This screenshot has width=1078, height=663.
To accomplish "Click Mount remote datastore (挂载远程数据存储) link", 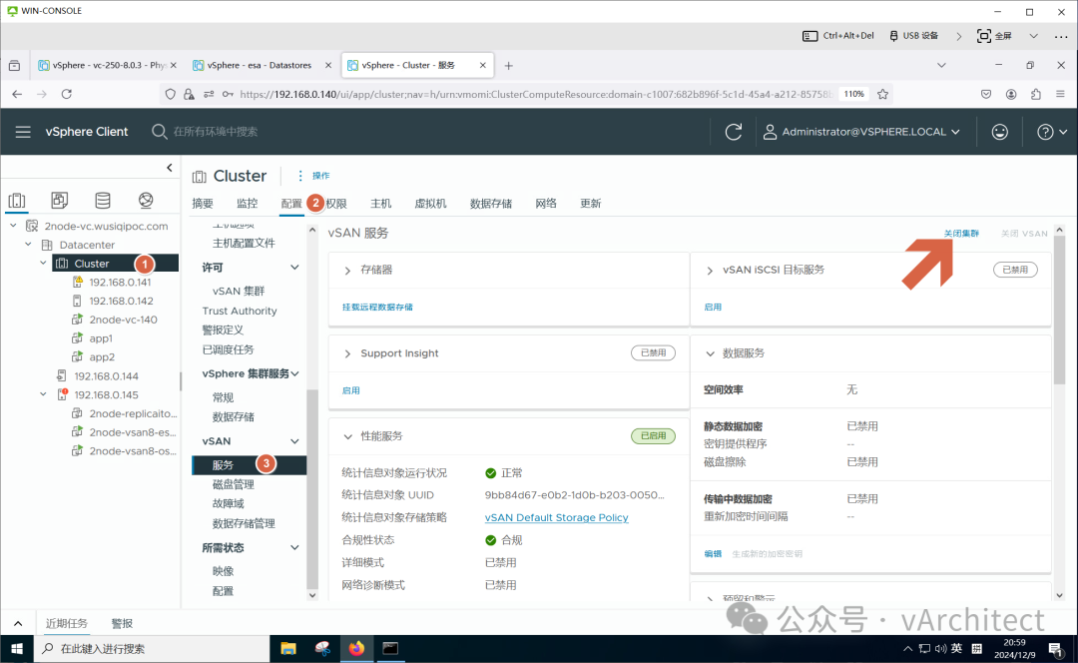I will click(377, 307).
